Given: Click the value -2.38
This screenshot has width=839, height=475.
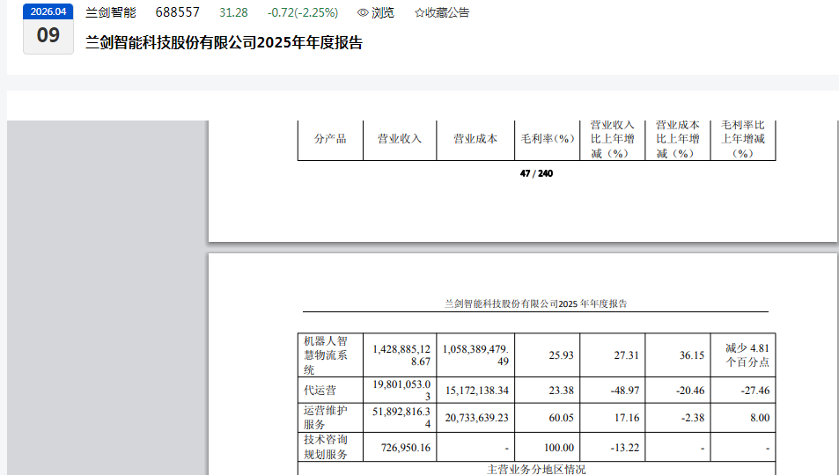Looking at the screenshot, I should [x=693, y=419].
